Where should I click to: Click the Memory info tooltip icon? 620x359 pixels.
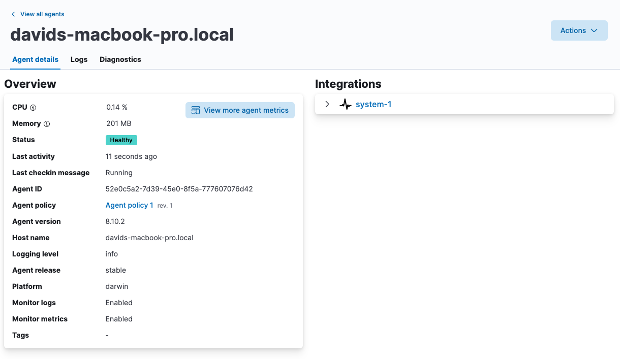47,124
